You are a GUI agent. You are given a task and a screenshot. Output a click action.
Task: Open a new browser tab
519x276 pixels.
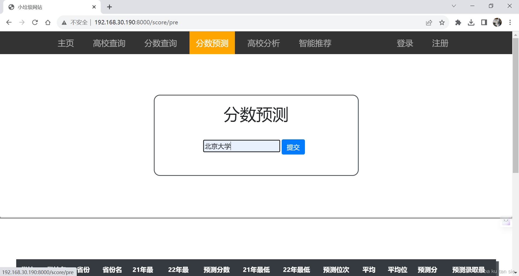pos(109,7)
